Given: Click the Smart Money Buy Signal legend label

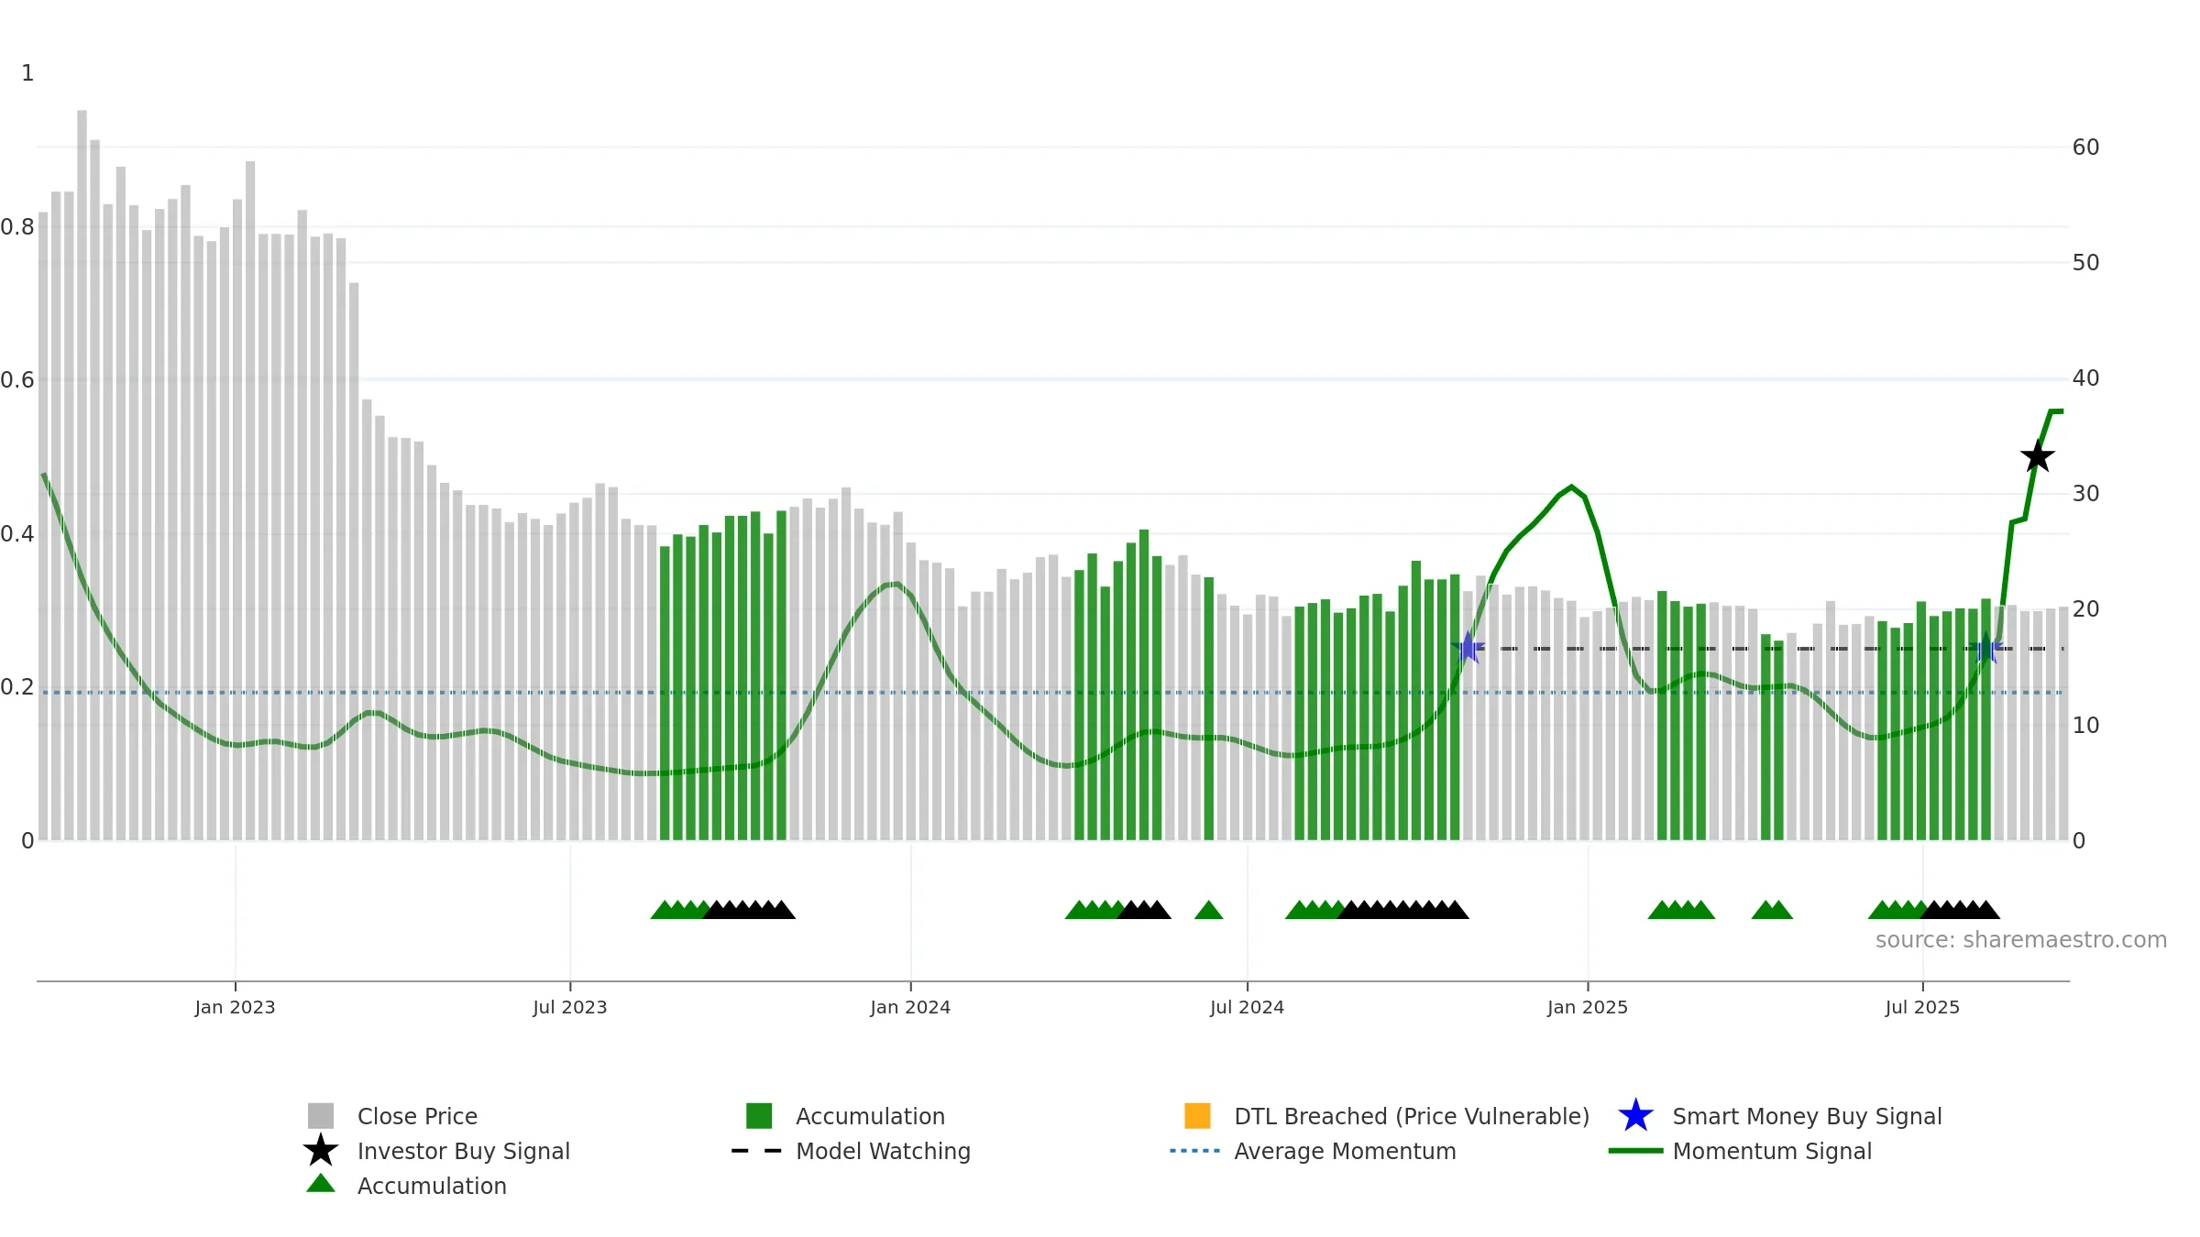Looking at the screenshot, I should 1807,1116.
